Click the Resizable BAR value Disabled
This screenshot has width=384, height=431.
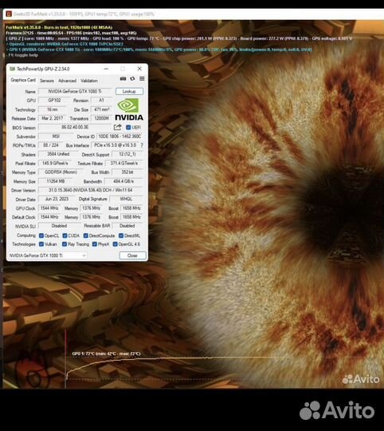tap(127, 226)
